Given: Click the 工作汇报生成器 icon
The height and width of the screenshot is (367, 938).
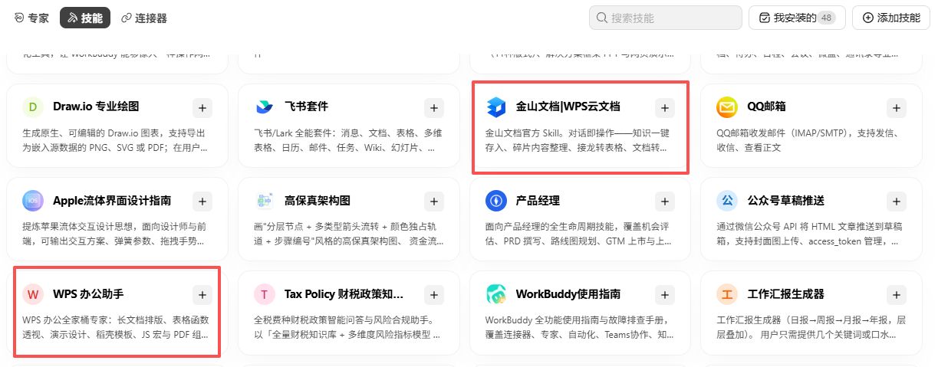Looking at the screenshot, I should [727, 293].
